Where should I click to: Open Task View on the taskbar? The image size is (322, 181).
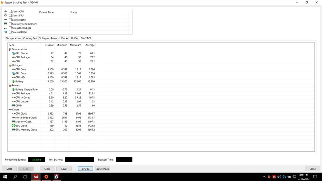(25, 177)
